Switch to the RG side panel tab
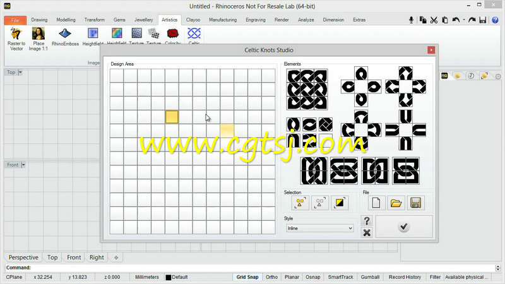Screen dimensions: 505x284 coord(444,76)
